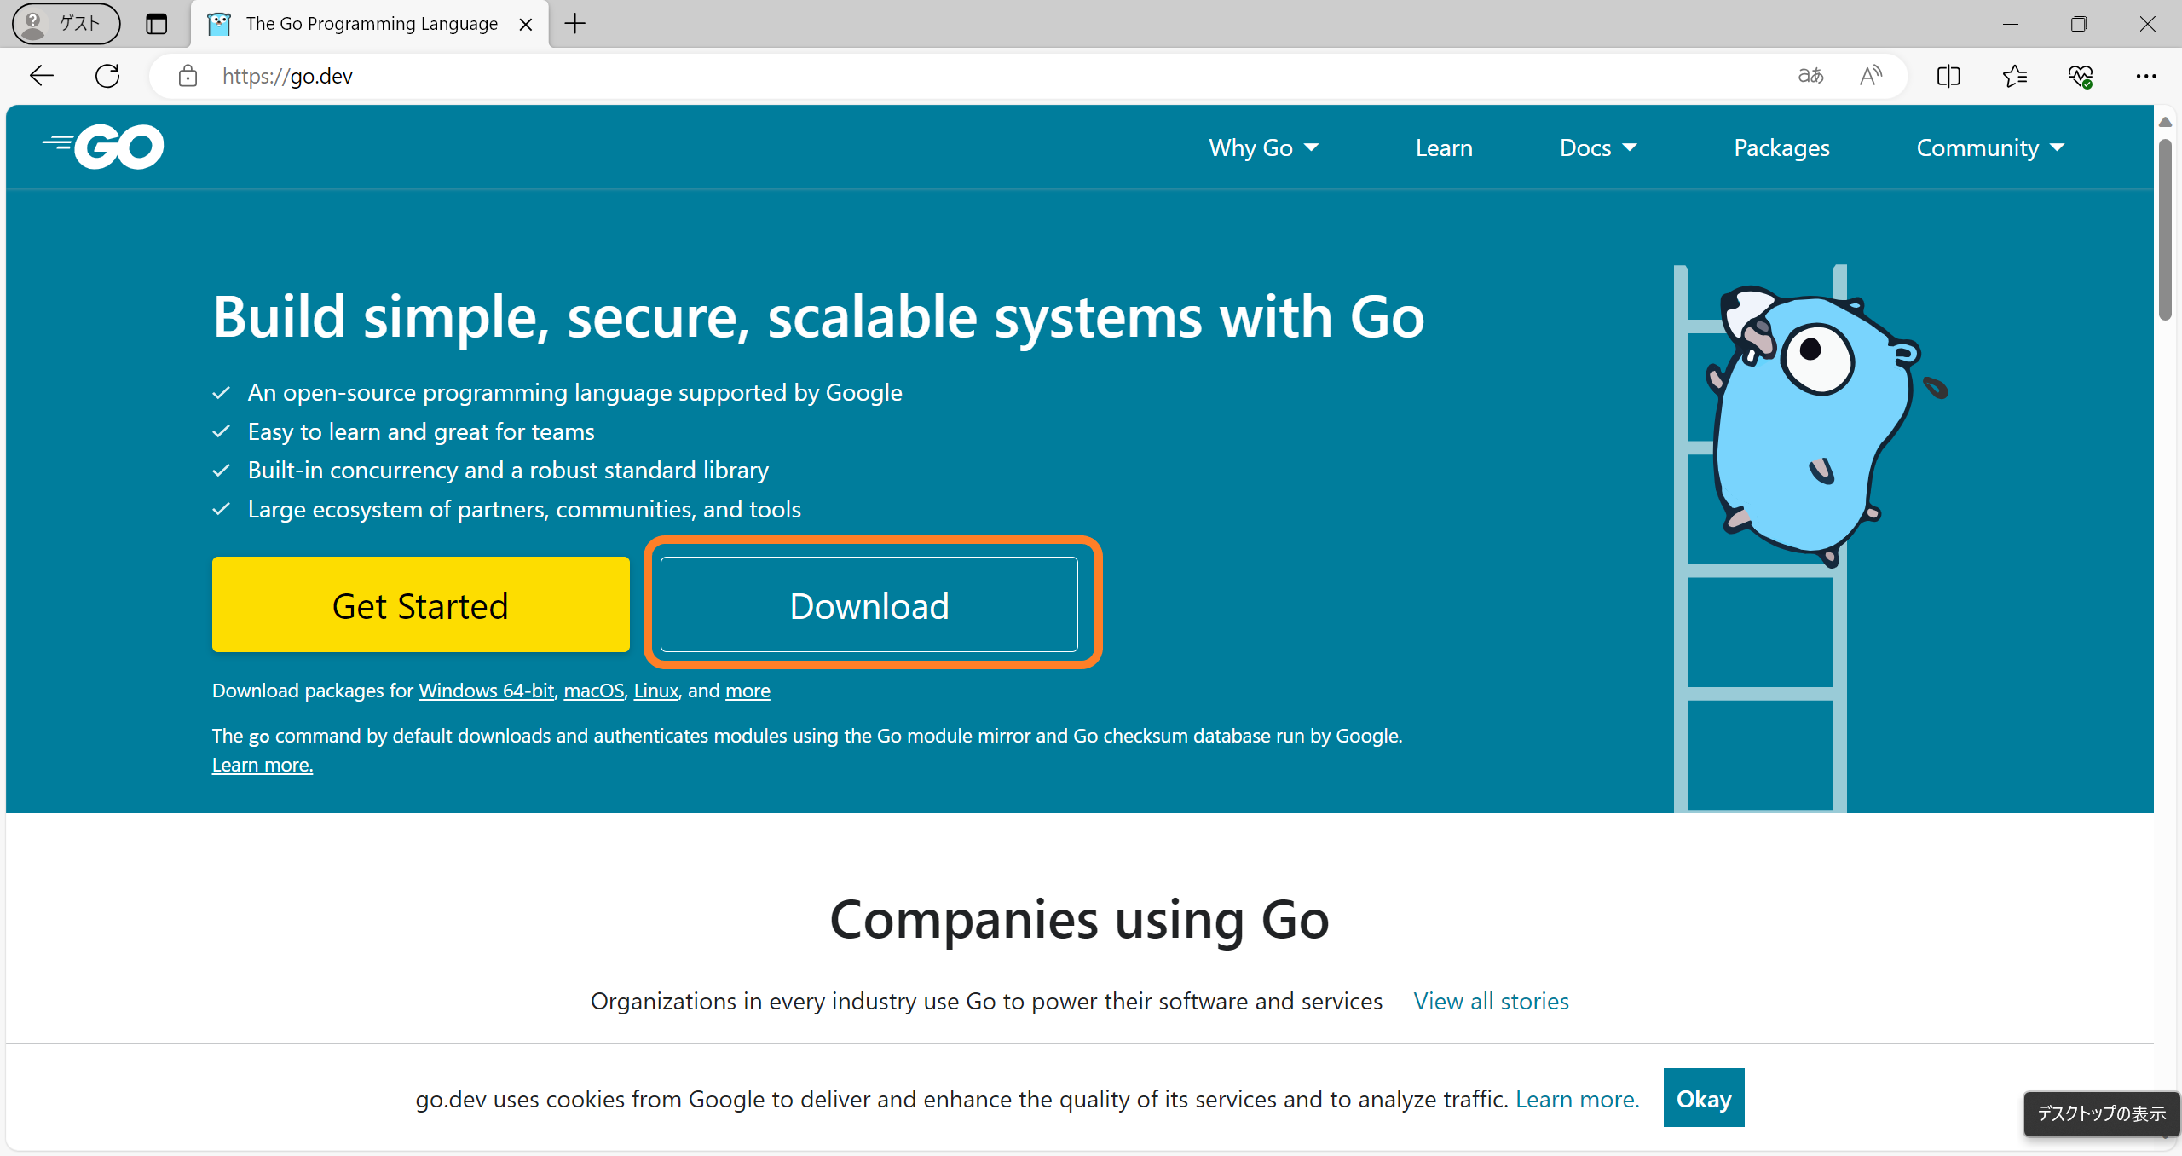
Task: Minimize the browser window
Action: [x=2011, y=24]
